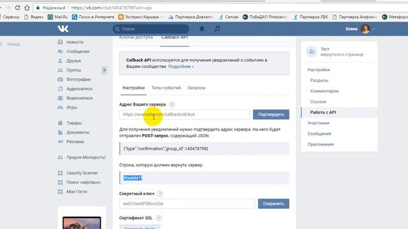Screen dimensions: 408x229
Task: Click вернуться к странице link
Action: click(342, 55)
